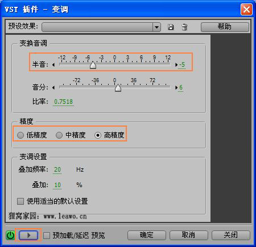The image size is (256, 247).
Task: Open the 预设效果 preset dropdown arrow
Action: click(156, 27)
